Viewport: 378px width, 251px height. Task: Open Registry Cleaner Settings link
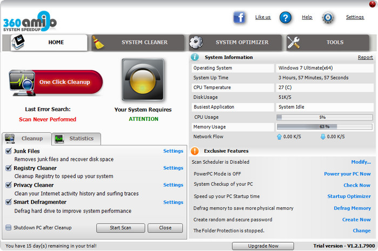[x=173, y=168]
